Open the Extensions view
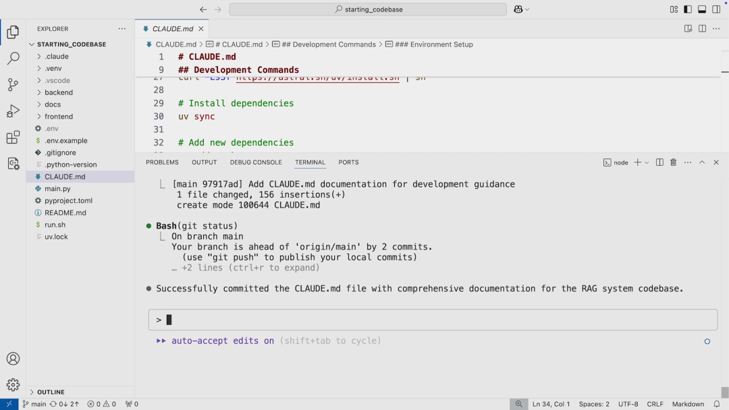This screenshot has width=729, height=410. tap(13, 138)
